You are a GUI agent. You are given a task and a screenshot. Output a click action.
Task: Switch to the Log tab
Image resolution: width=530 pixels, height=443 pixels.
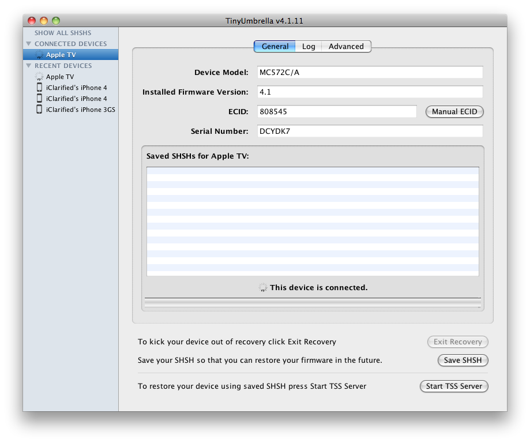point(309,47)
